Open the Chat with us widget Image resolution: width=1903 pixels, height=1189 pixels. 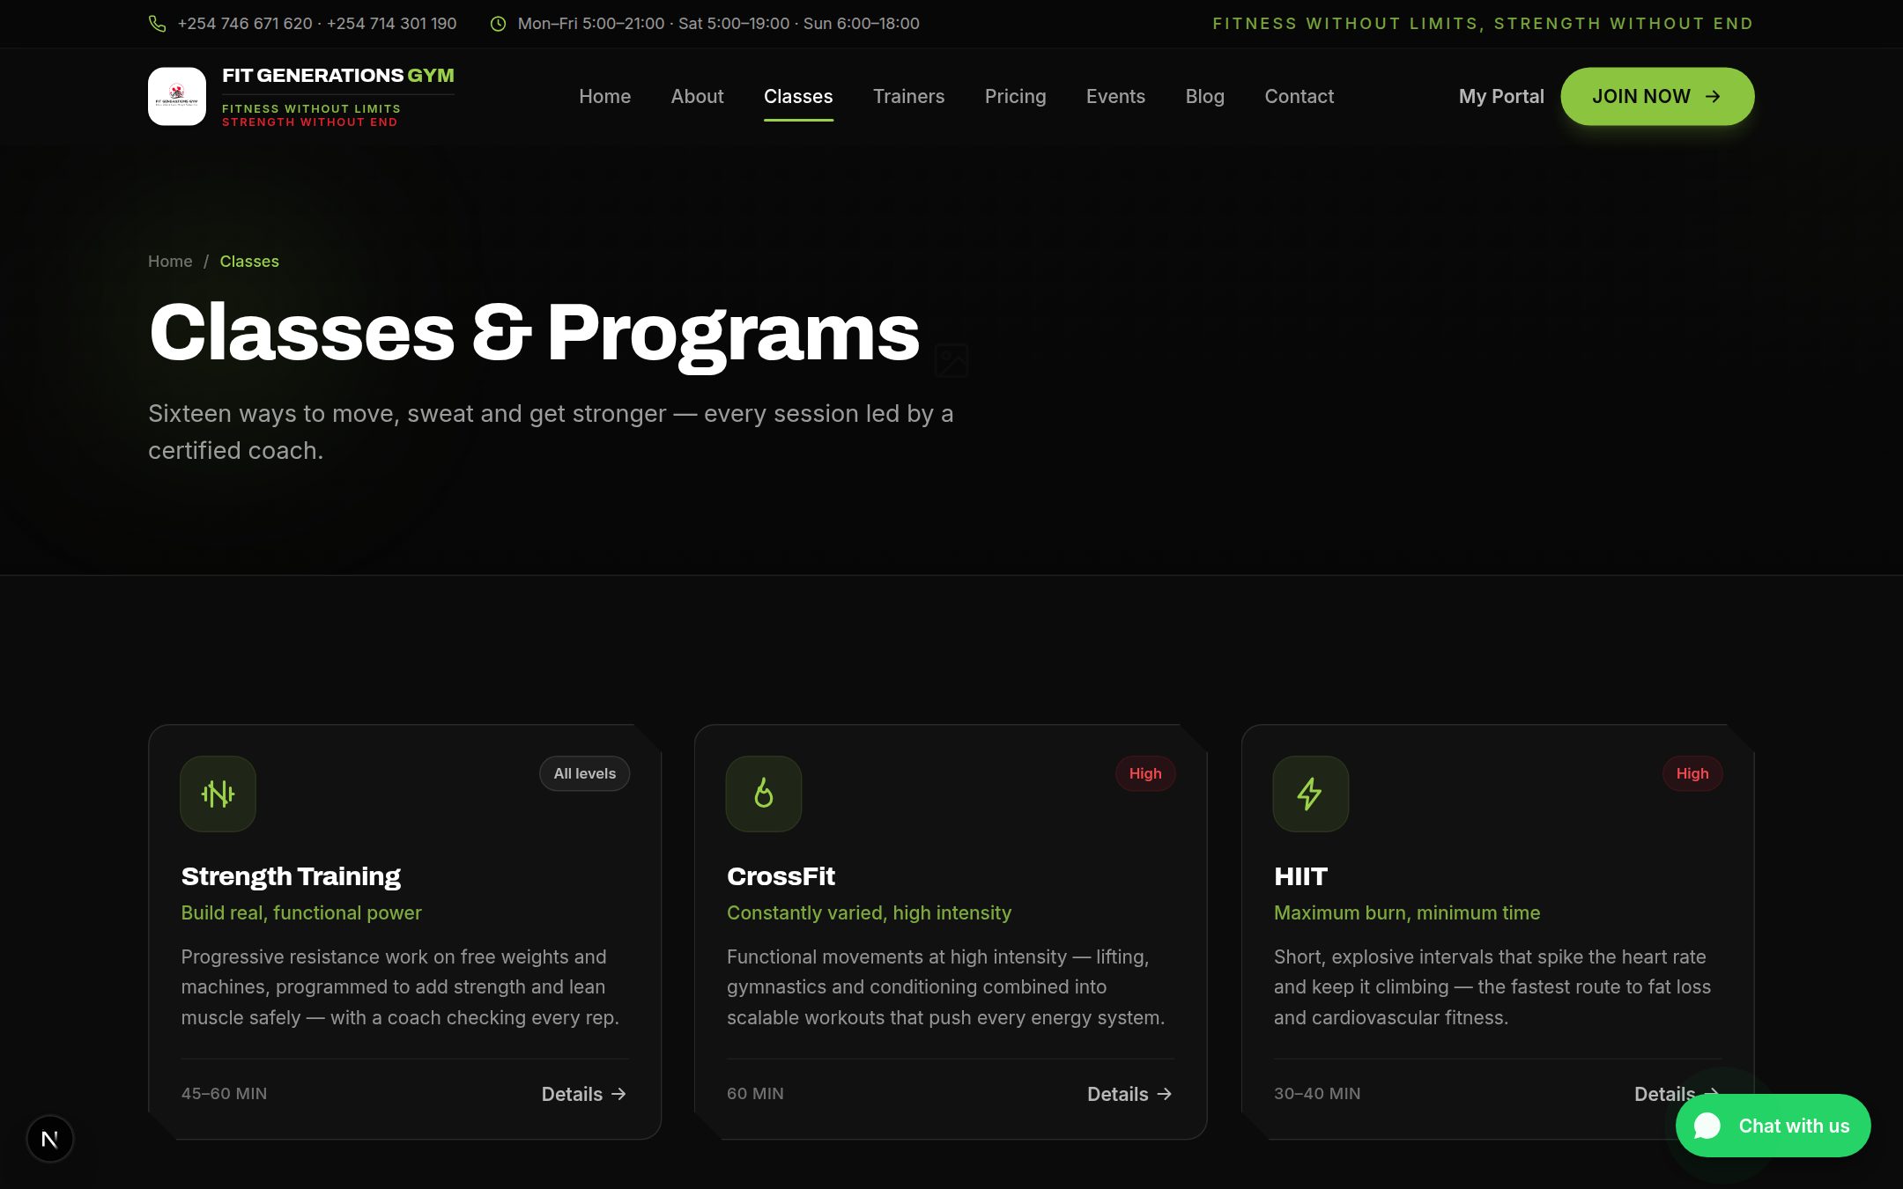[1773, 1126]
